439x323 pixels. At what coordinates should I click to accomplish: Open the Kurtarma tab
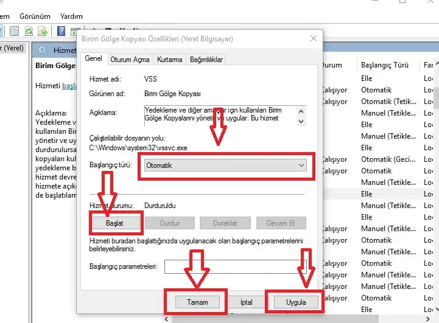170,60
